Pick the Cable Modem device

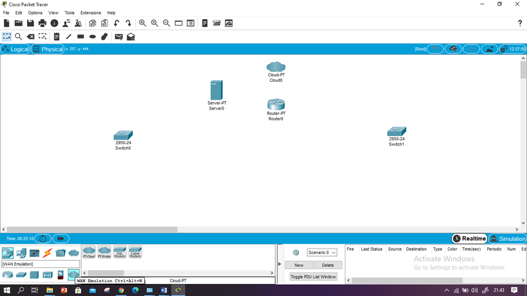click(x=135, y=252)
